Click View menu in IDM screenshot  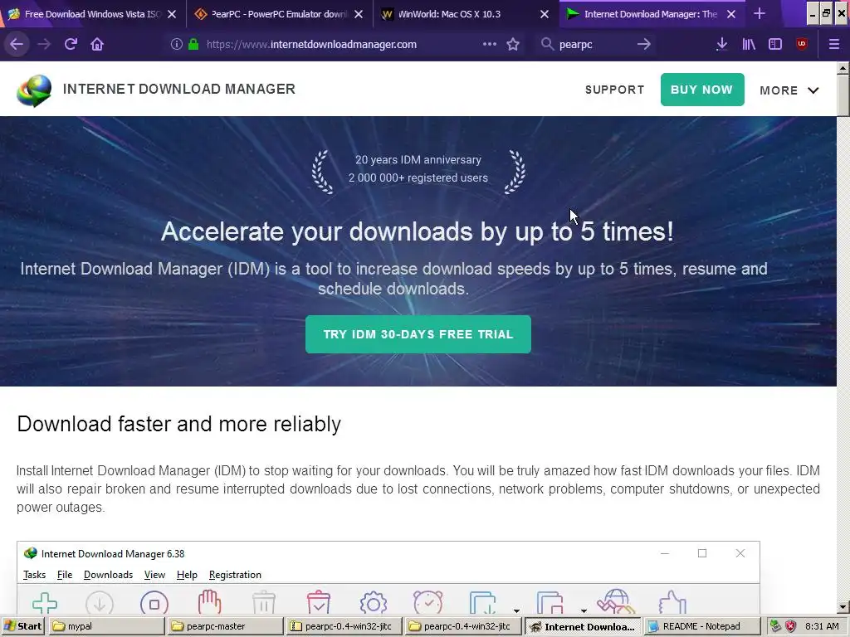154,575
